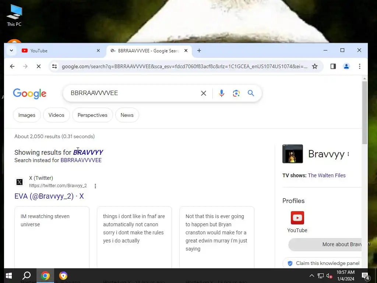Show hidden system tray icons
Viewport: 377px width, 283px height.
pyautogui.click(x=311, y=276)
